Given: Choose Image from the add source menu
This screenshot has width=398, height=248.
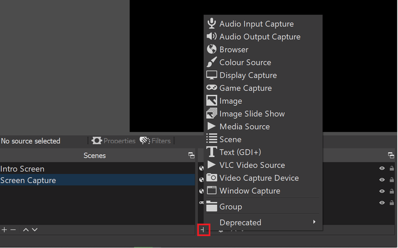Looking at the screenshot, I should pos(263,101).
